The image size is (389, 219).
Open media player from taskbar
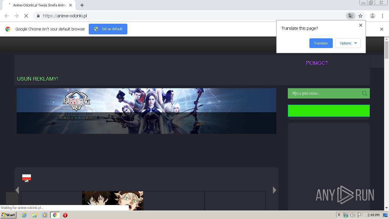(45, 215)
